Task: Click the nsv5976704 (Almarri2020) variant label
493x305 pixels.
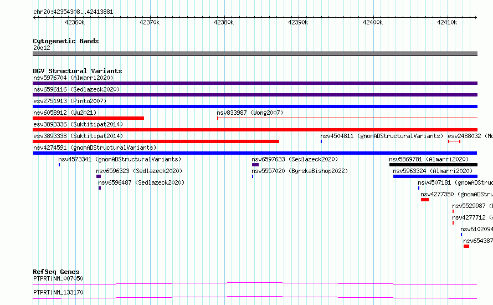Action: pos(73,78)
